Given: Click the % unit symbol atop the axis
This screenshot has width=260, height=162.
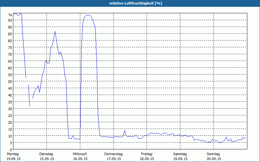Looking at the screenshot, I should [10, 15].
